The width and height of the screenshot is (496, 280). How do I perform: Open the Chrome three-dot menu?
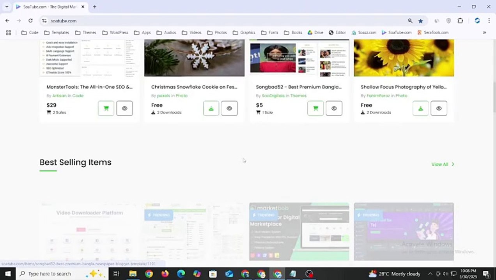489,21
